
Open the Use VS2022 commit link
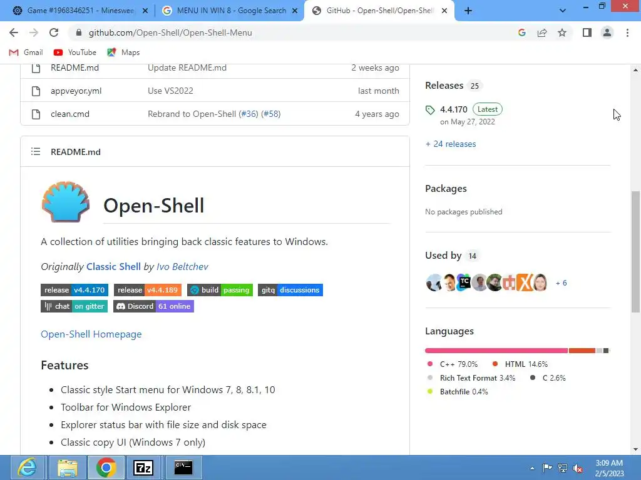tap(170, 91)
